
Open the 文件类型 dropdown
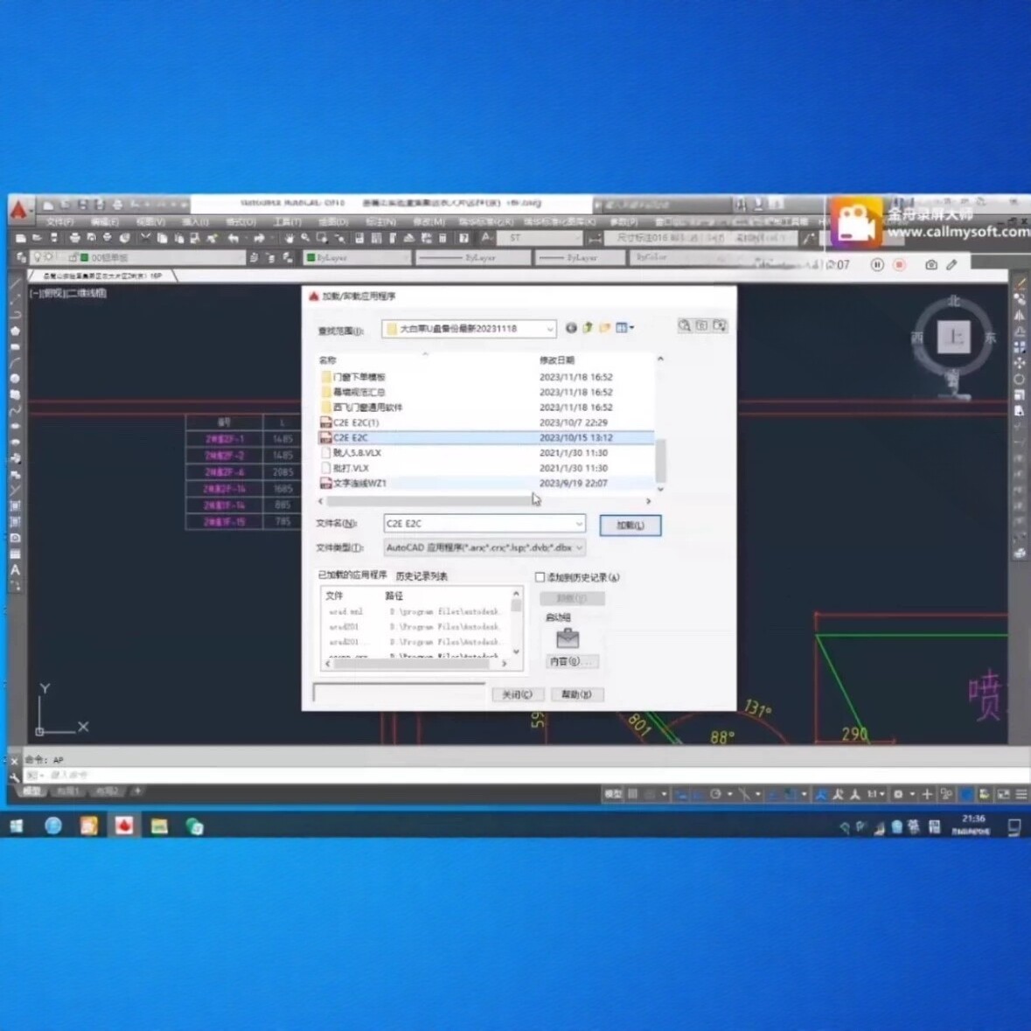484,547
